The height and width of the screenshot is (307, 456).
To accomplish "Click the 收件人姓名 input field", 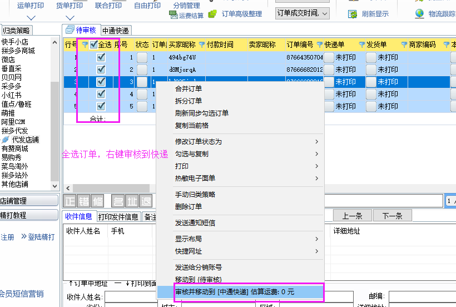I will point(131,297).
